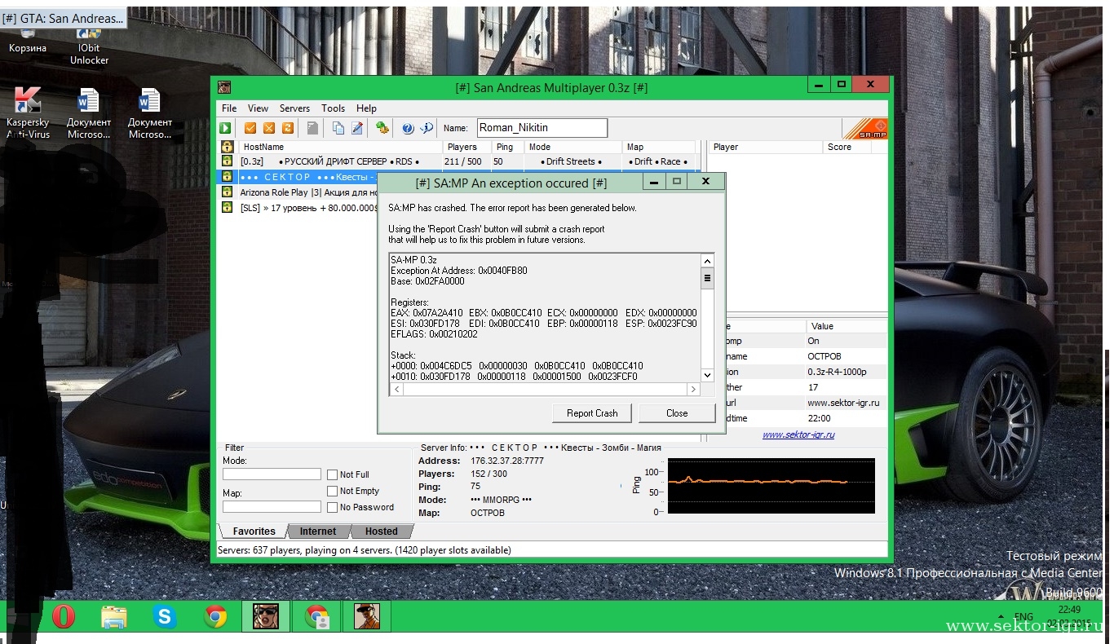Sort servers by the Players column header
The image size is (1114, 644).
467,147
